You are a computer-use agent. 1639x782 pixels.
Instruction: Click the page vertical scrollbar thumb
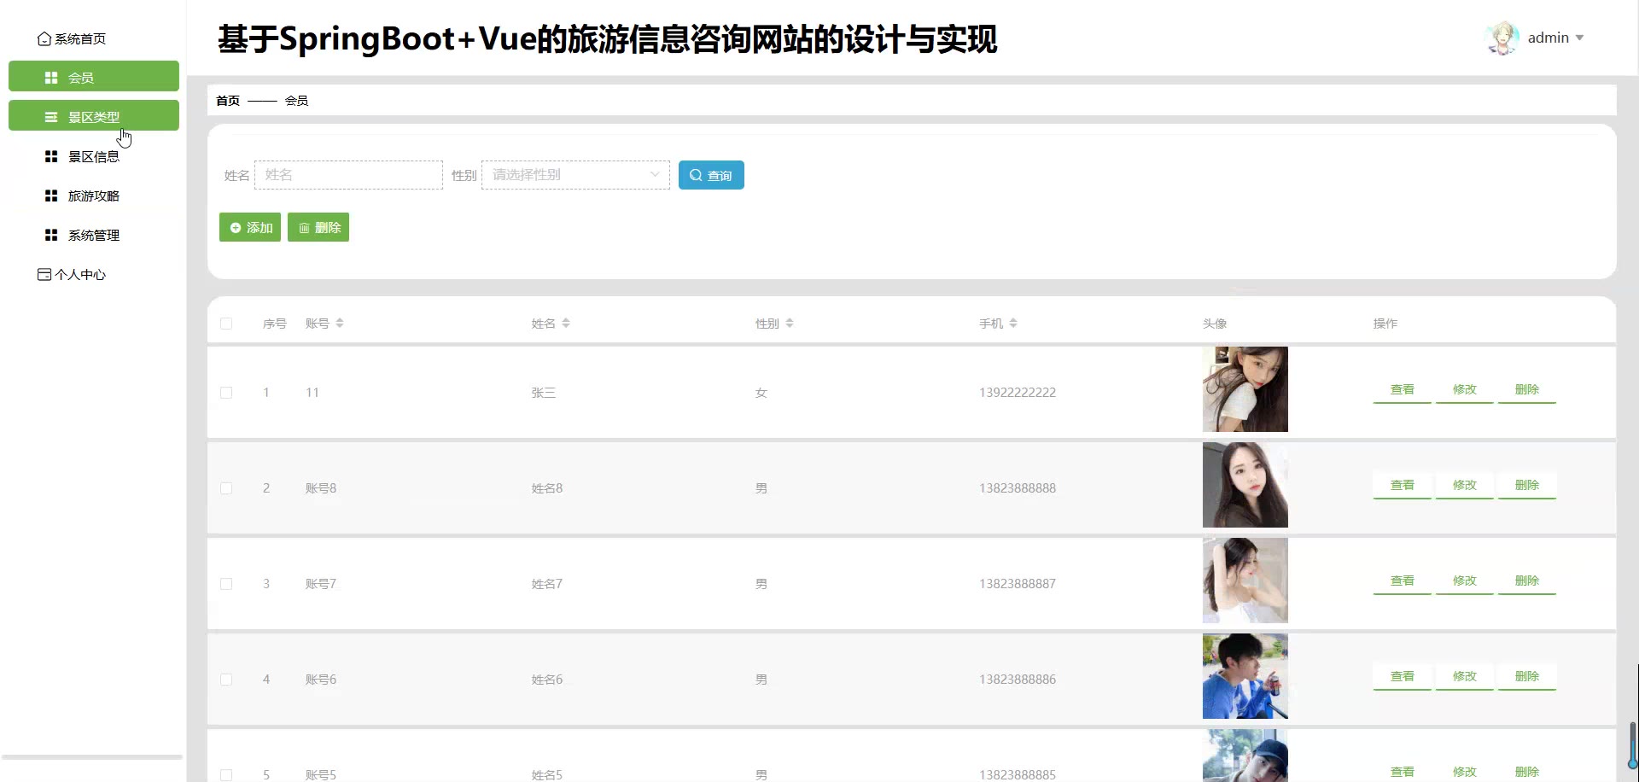[1633, 744]
